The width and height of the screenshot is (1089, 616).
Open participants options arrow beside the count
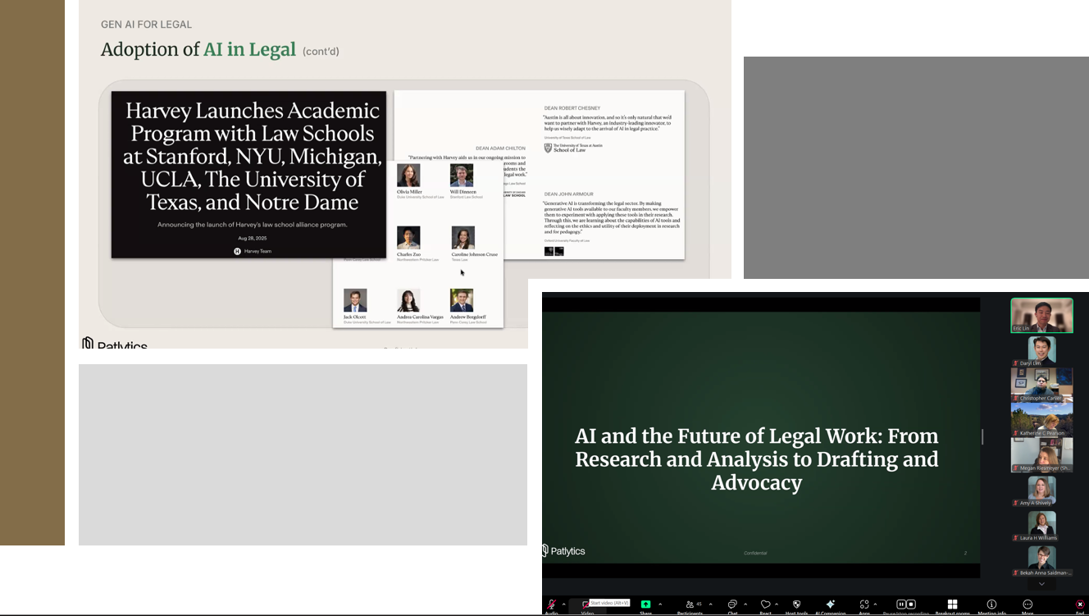(710, 605)
